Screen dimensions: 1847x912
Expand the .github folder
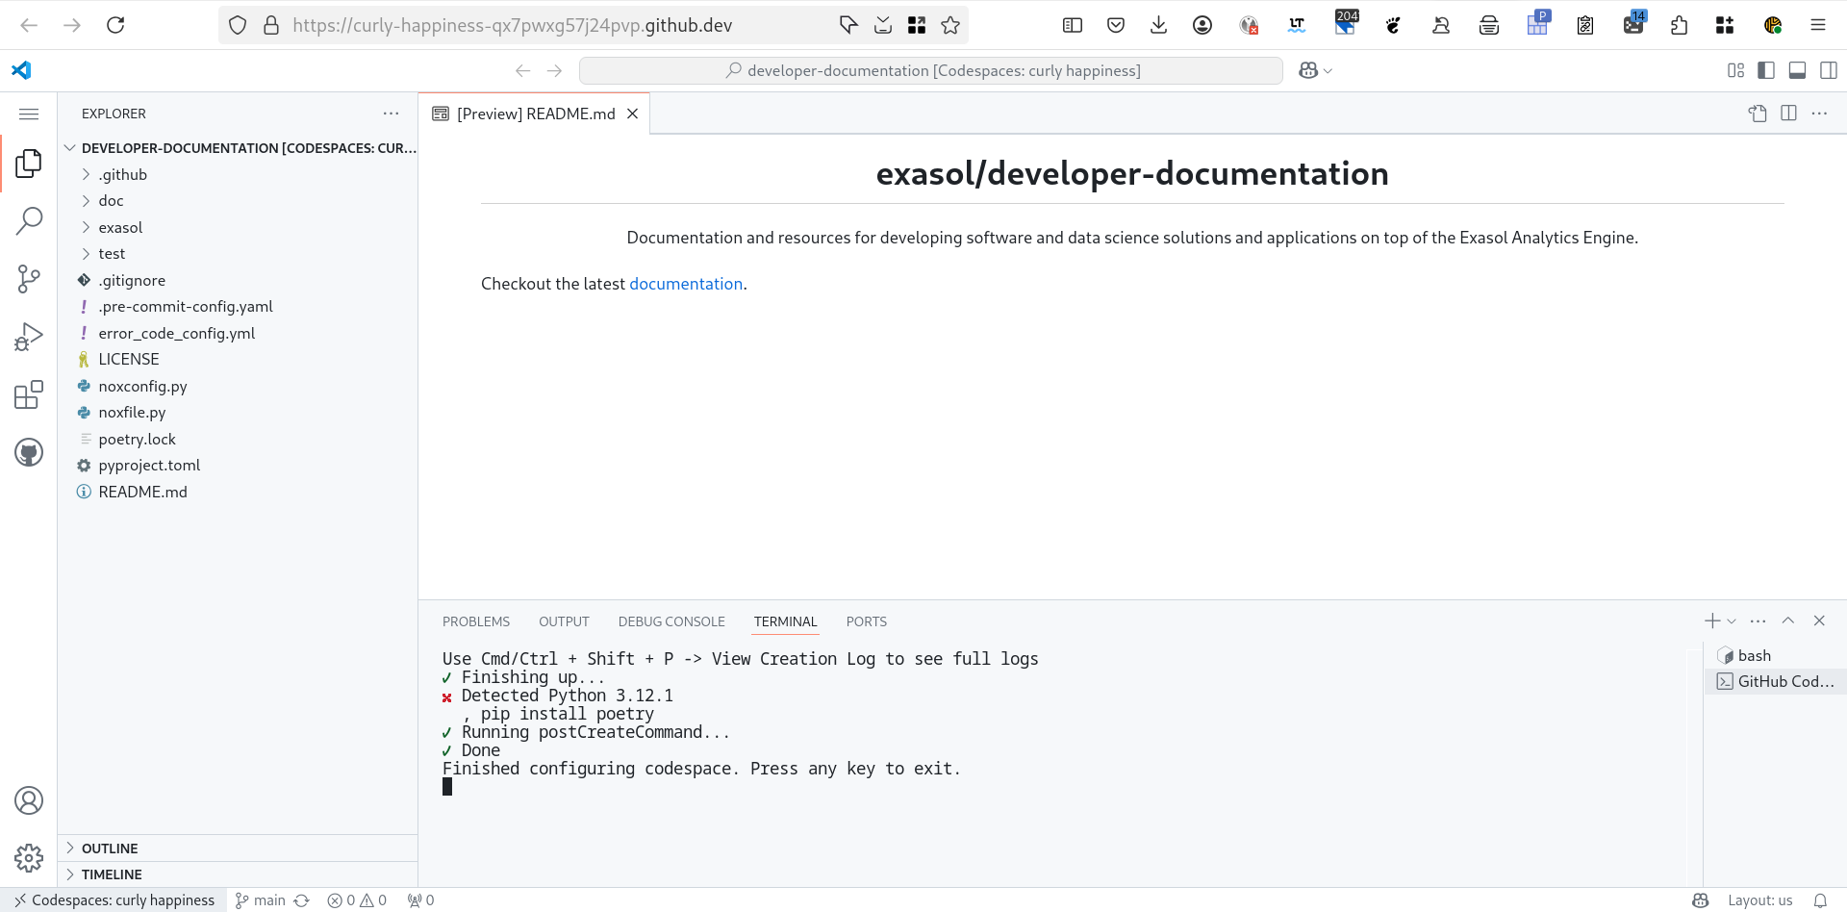pyautogui.click(x=238, y=174)
